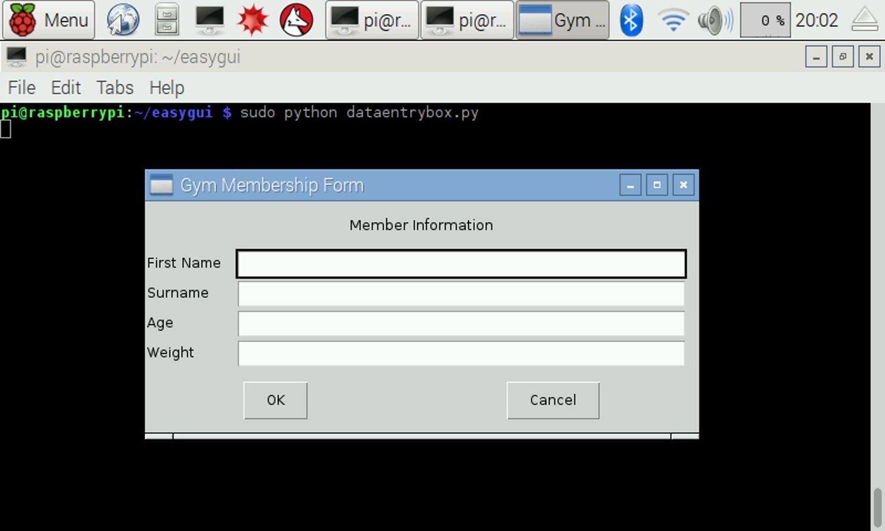Click the 20:02 clock
885x531 pixels.
click(817, 20)
